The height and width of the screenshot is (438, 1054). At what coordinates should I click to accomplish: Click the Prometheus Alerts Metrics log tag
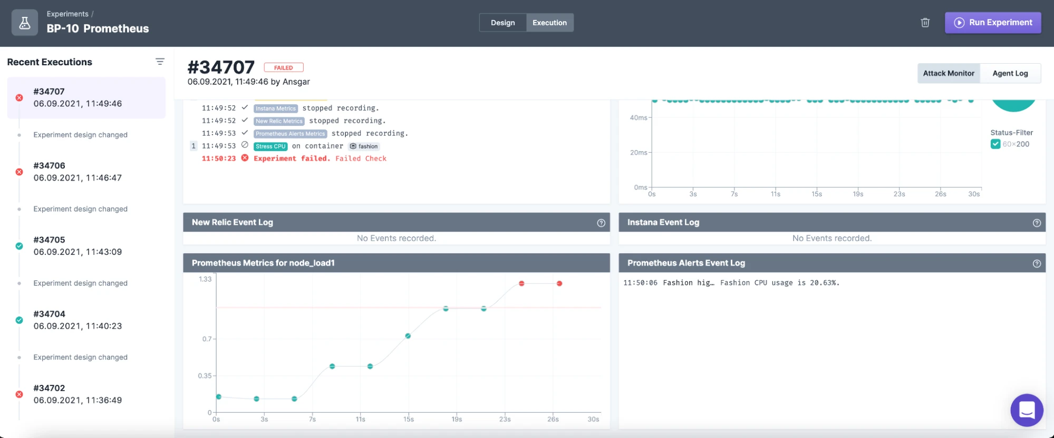pyautogui.click(x=291, y=134)
